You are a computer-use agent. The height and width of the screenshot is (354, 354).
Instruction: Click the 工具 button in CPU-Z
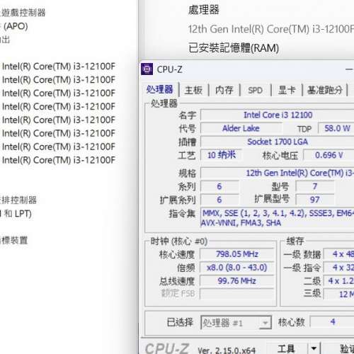tap(287, 348)
